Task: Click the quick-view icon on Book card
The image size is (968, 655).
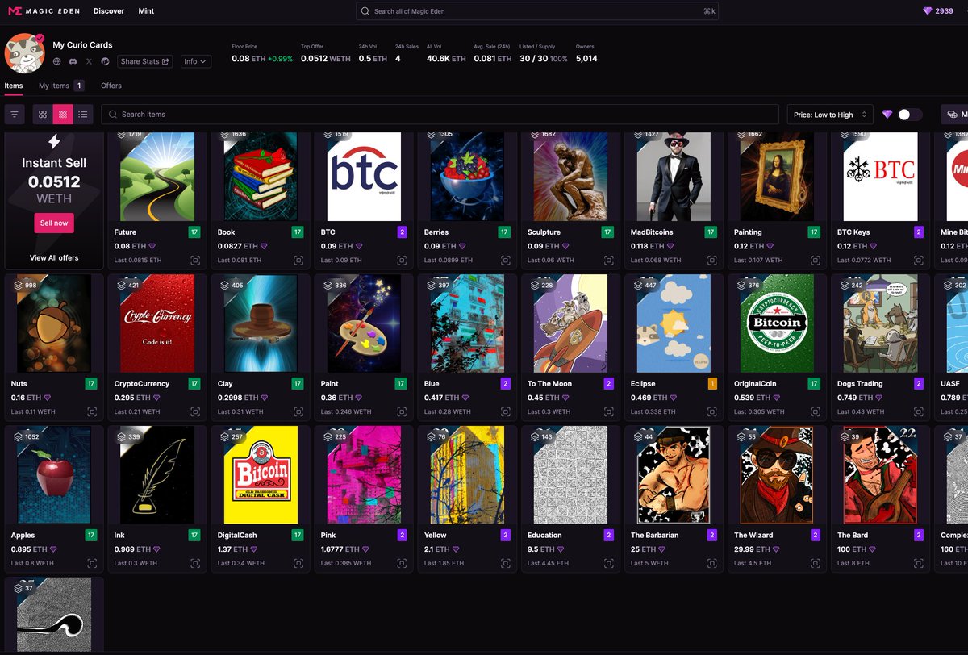Action: pyautogui.click(x=299, y=261)
